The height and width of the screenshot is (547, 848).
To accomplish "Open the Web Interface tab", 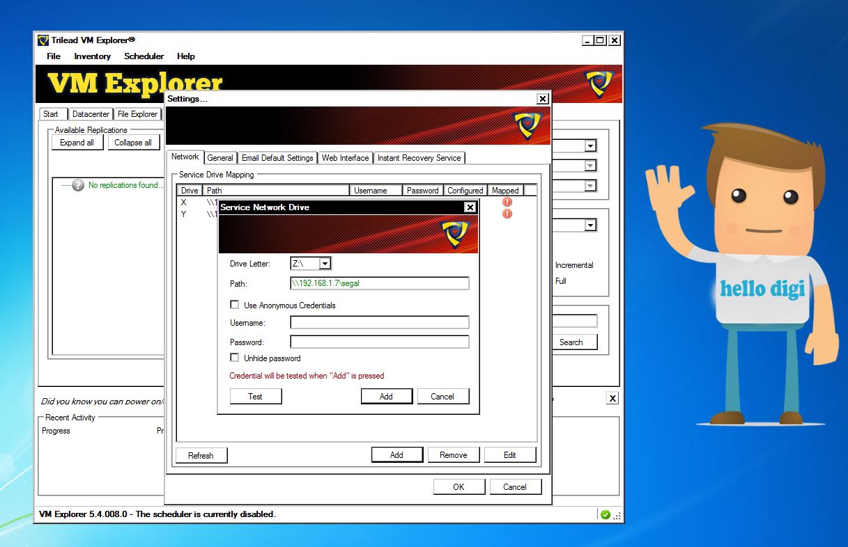I will [x=345, y=158].
